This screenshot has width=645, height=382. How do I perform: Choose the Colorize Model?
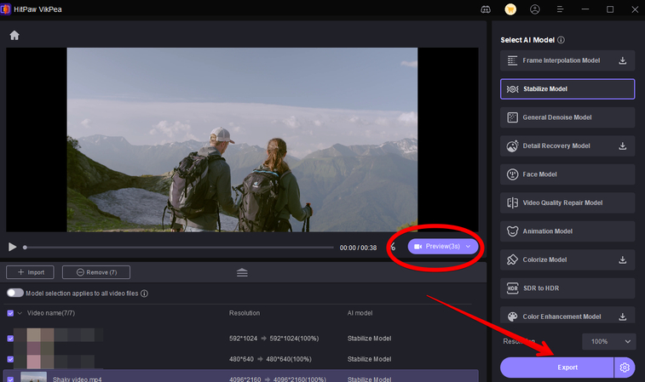point(567,259)
